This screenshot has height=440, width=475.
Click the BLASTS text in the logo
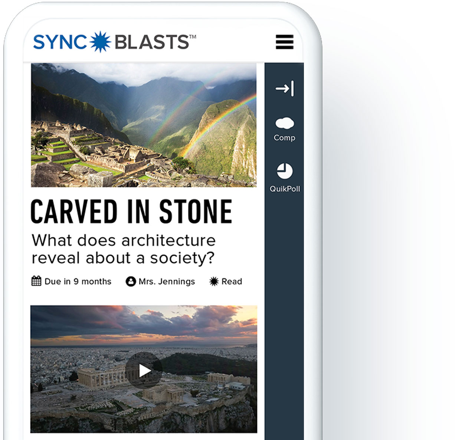(x=151, y=42)
